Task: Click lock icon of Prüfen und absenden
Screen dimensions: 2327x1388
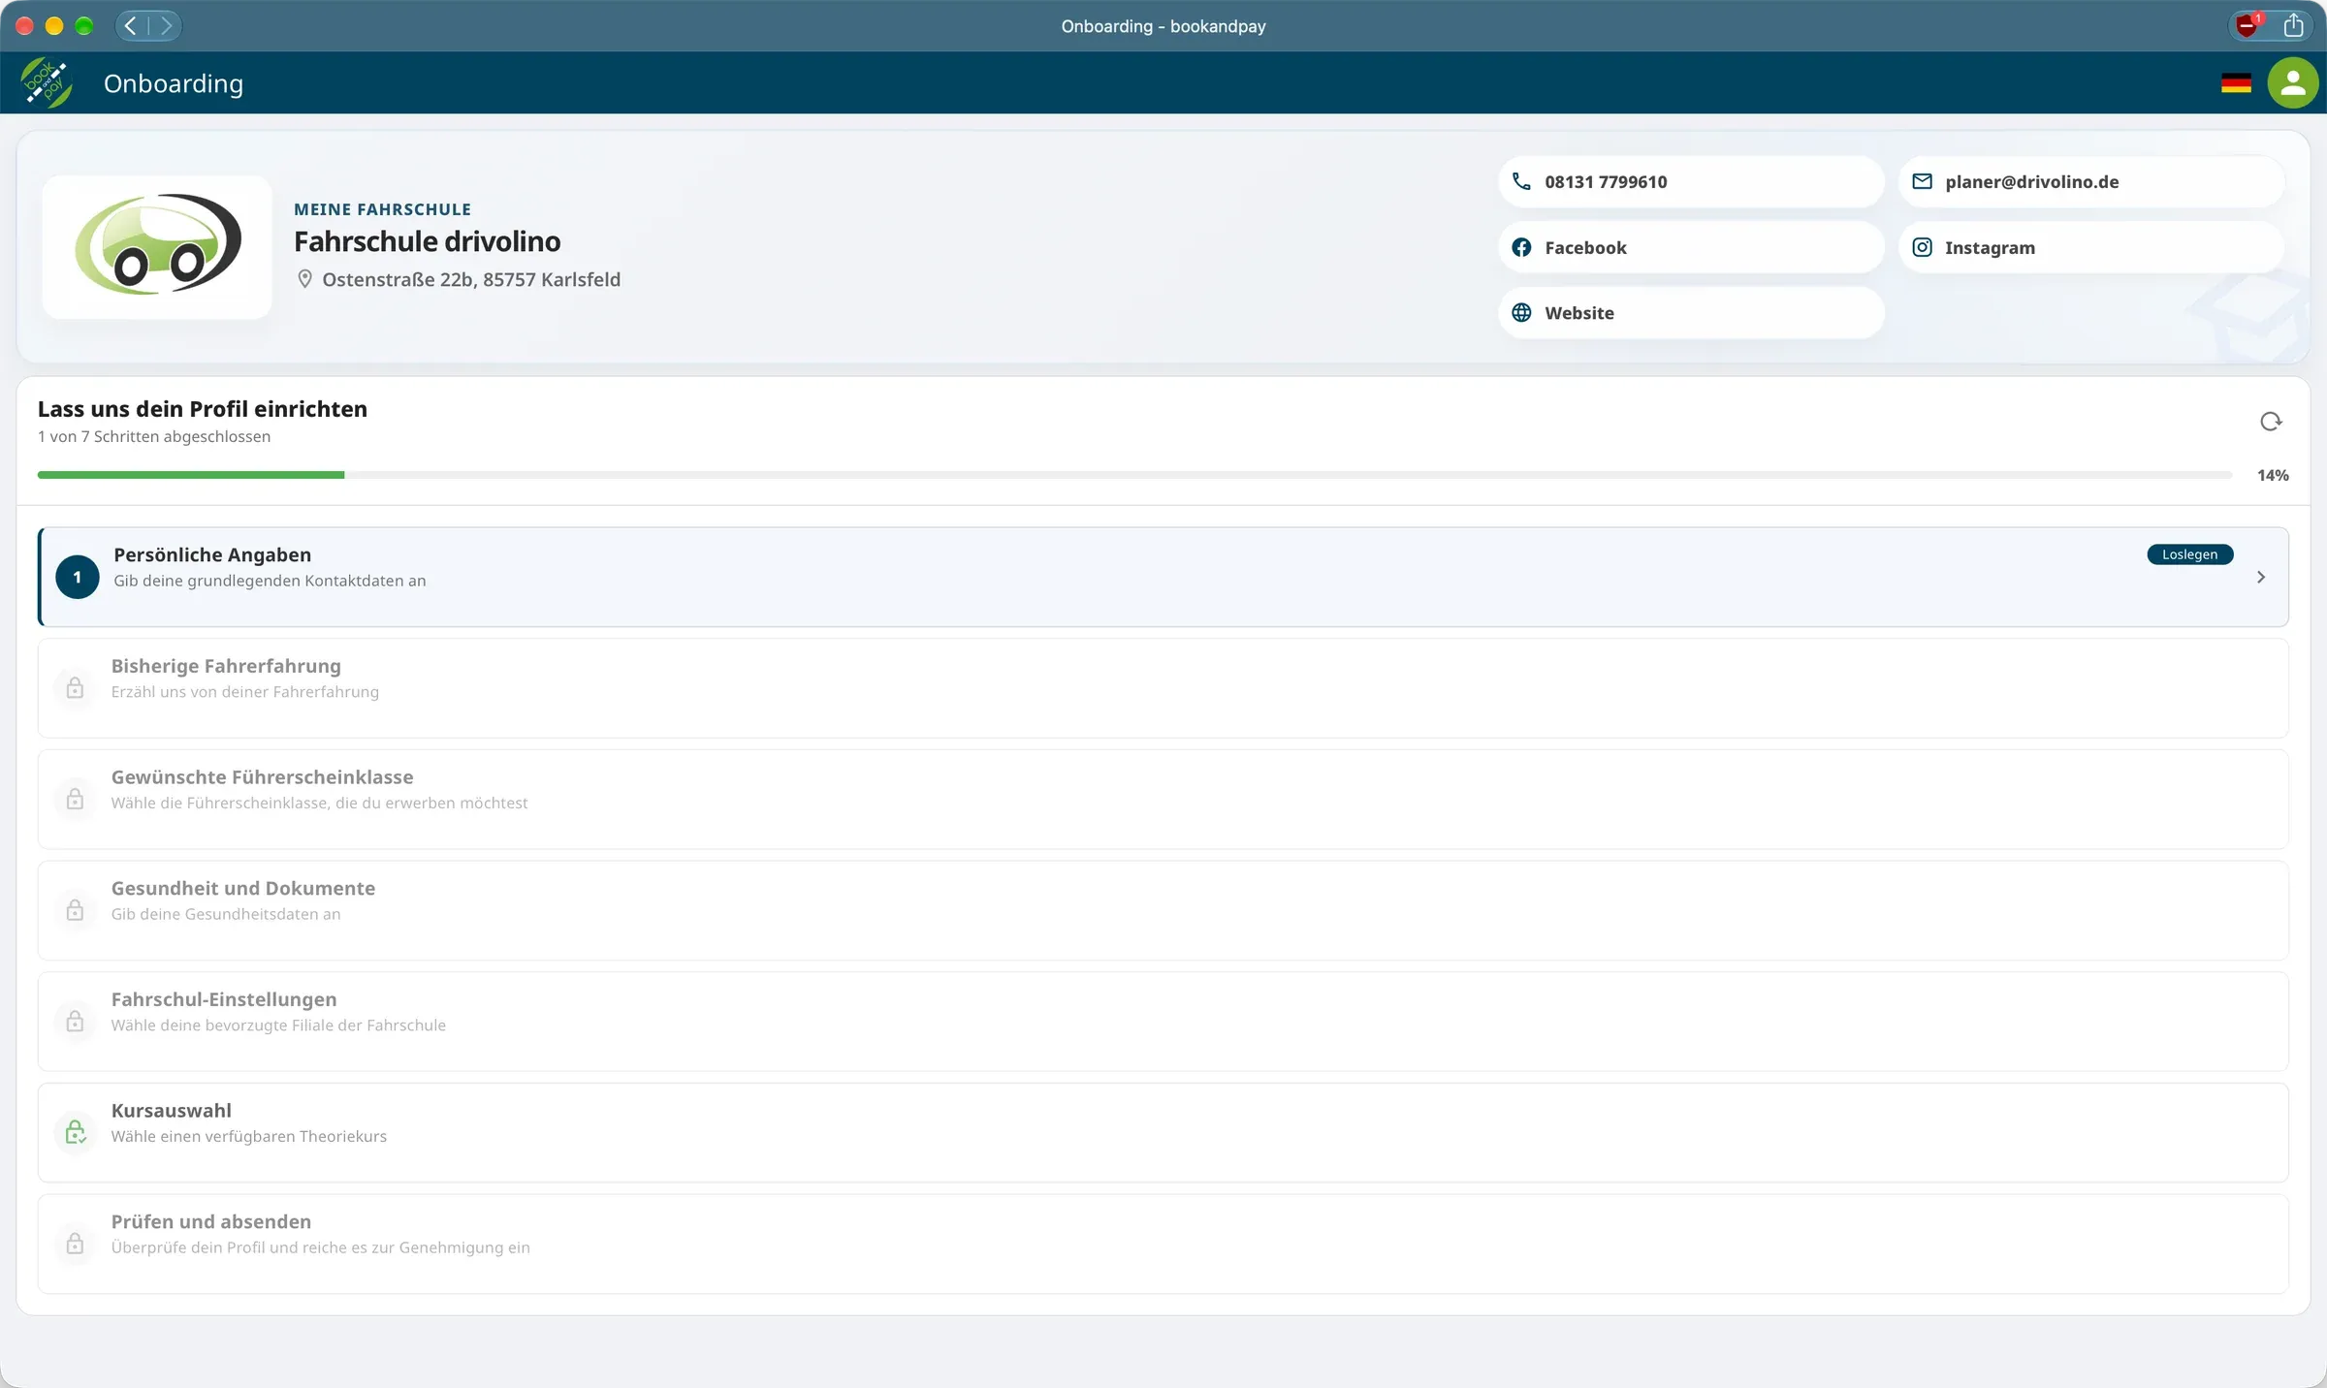Action: tap(75, 1244)
